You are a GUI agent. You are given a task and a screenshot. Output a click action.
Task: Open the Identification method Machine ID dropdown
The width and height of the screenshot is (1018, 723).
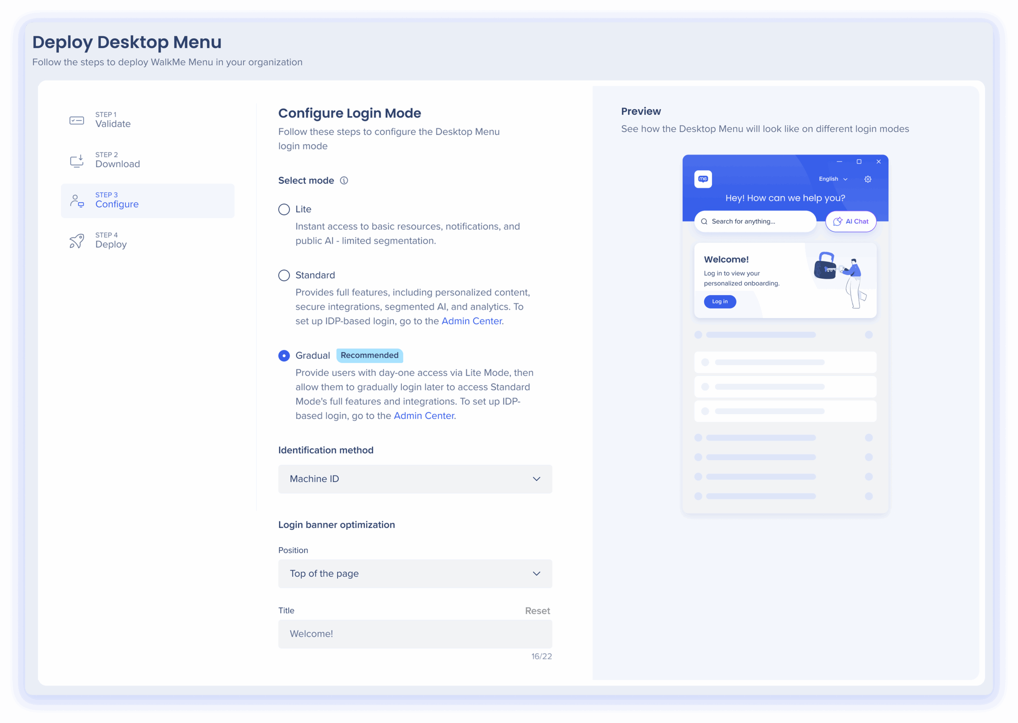415,479
